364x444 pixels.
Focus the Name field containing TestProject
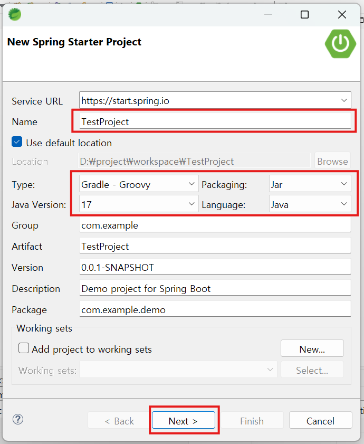[215, 121]
